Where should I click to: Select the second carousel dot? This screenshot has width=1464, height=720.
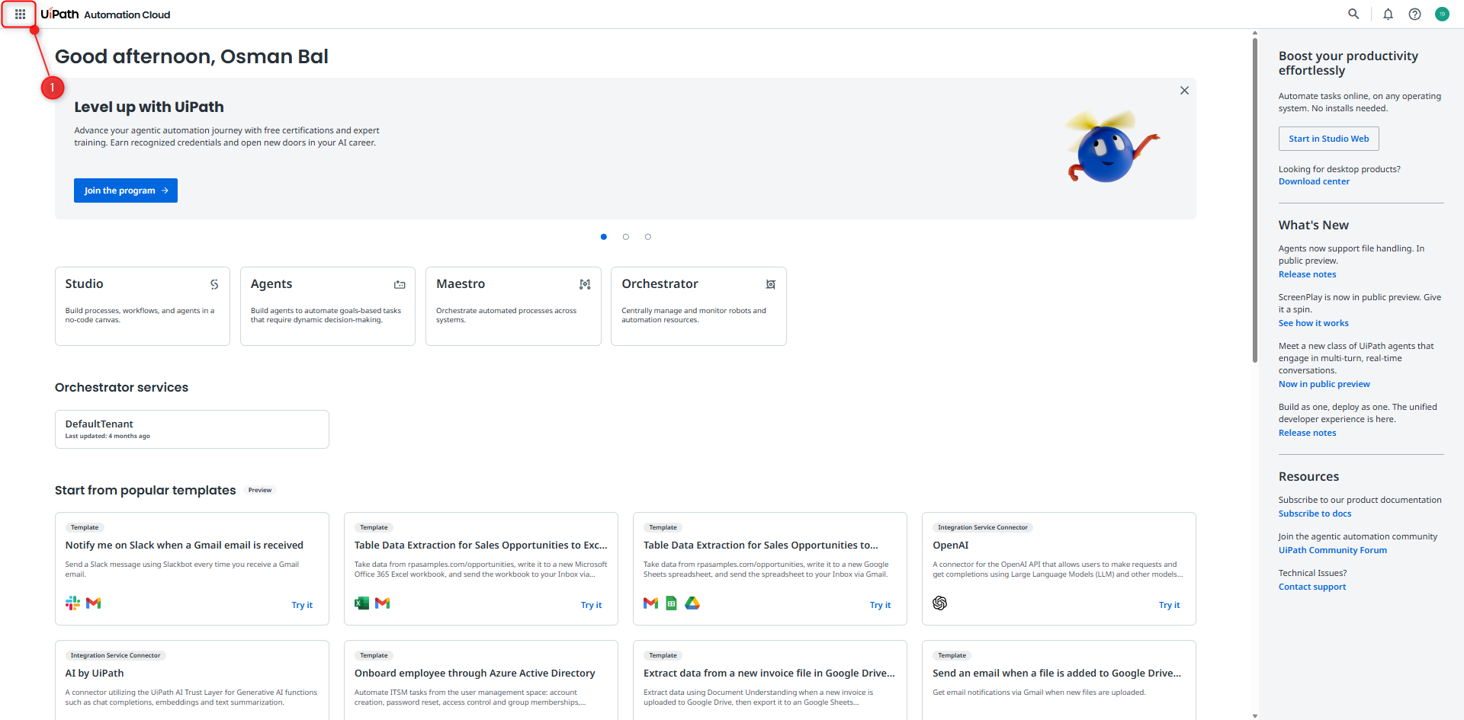tap(626, 237)
